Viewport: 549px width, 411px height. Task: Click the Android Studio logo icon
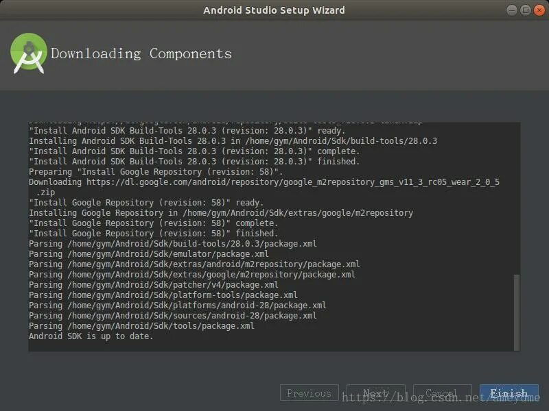[28, 53]
